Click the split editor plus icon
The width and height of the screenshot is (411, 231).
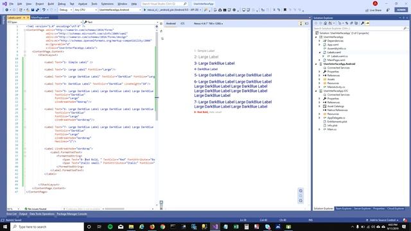pos(157,26)
